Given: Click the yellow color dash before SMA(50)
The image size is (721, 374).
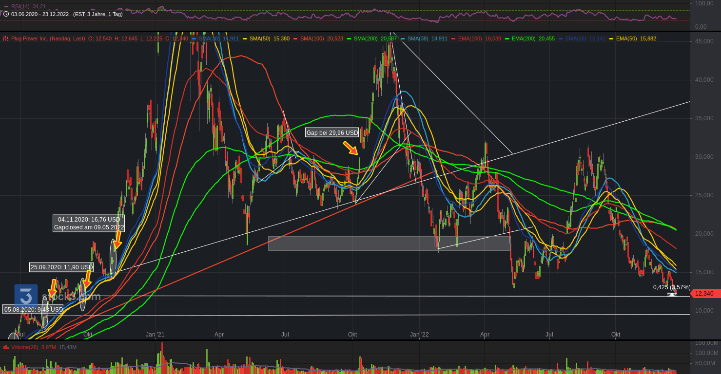Looking at the screenshot, I should (245, 38).
